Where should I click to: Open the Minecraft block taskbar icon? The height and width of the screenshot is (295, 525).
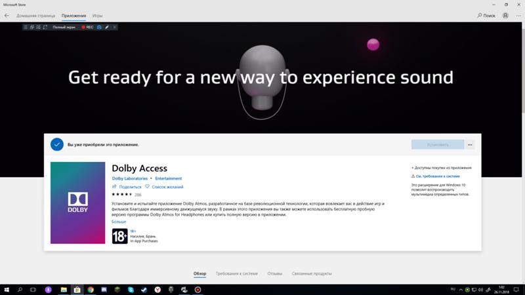click(117, 290)
